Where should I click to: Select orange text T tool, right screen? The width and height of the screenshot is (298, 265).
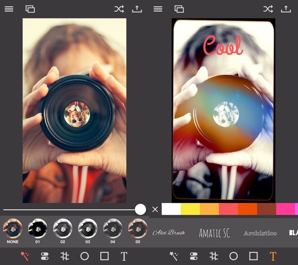tap(273, 256)
